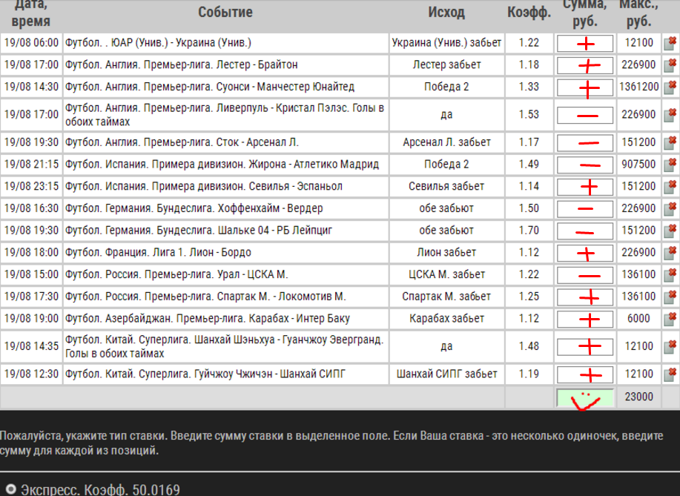Focus the stake field for Сток - Арсенал Л.
The image size is (680, 496).
pyautogui.click(x=585, y=143)
